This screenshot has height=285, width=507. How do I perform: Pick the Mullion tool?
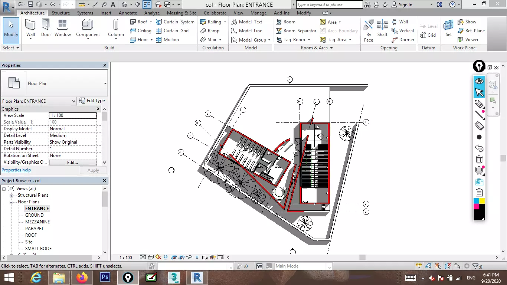click(x=167, y=40)
